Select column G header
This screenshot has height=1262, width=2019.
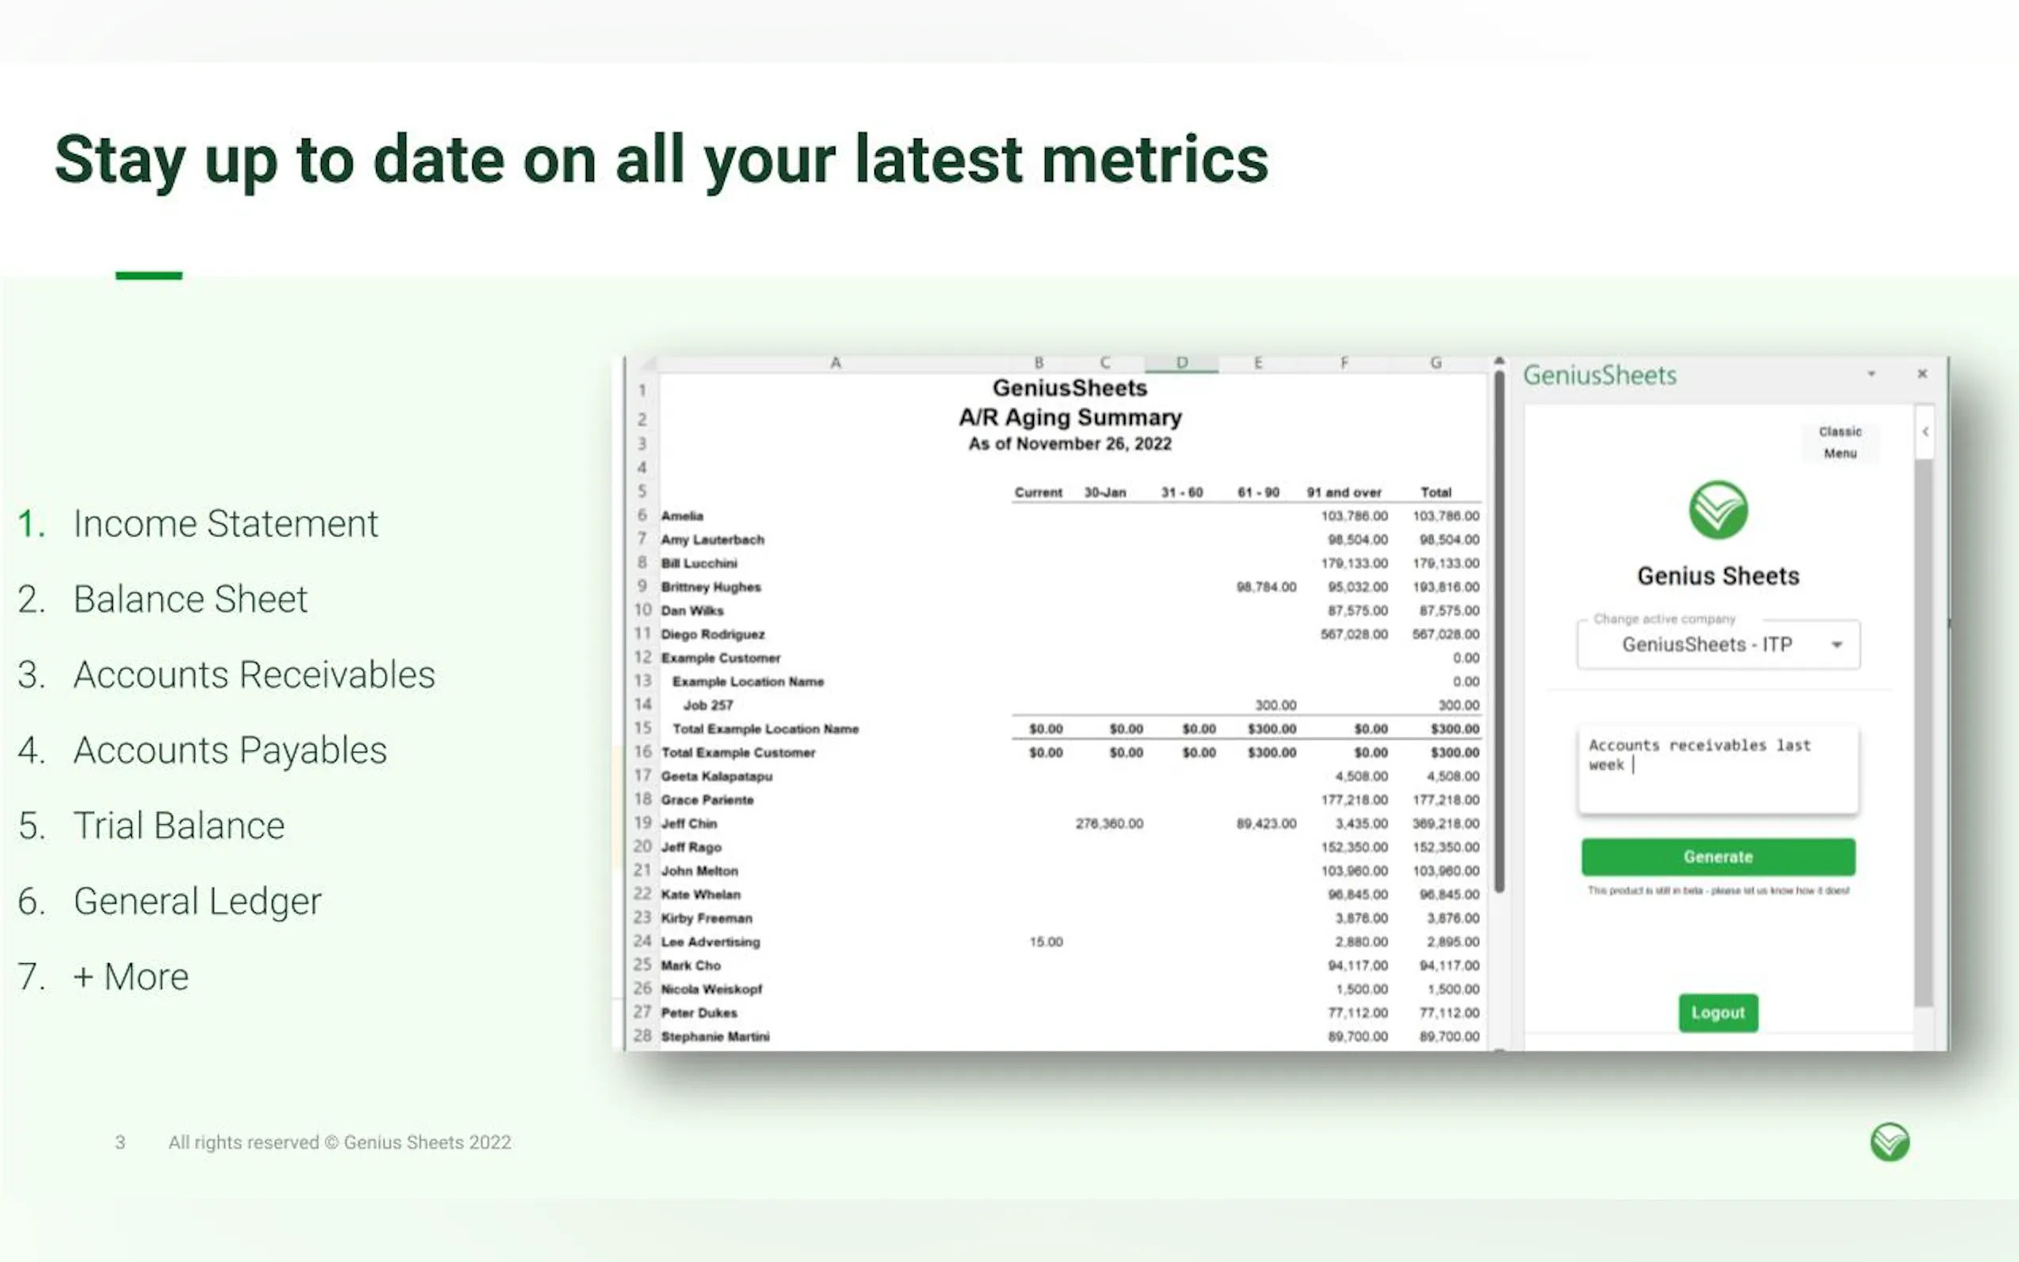[1435, 363]
